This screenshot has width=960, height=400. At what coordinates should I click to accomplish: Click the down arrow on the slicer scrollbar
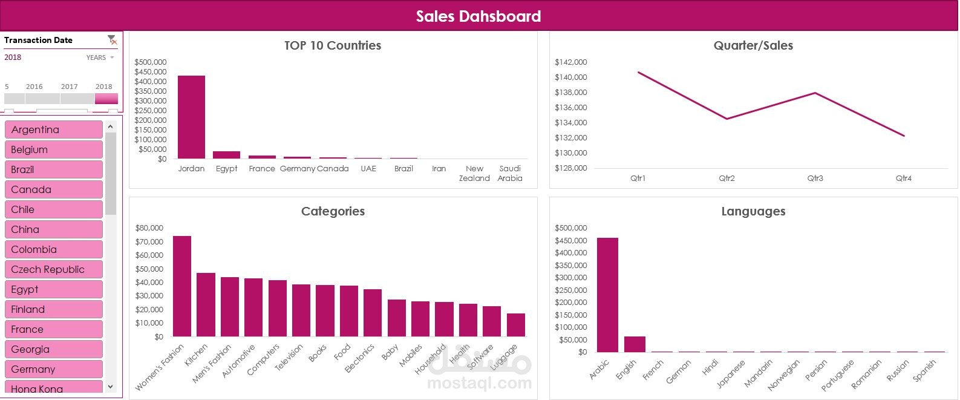tap(110, 386)
